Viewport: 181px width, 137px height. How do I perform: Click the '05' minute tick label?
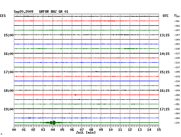point(62,130)
